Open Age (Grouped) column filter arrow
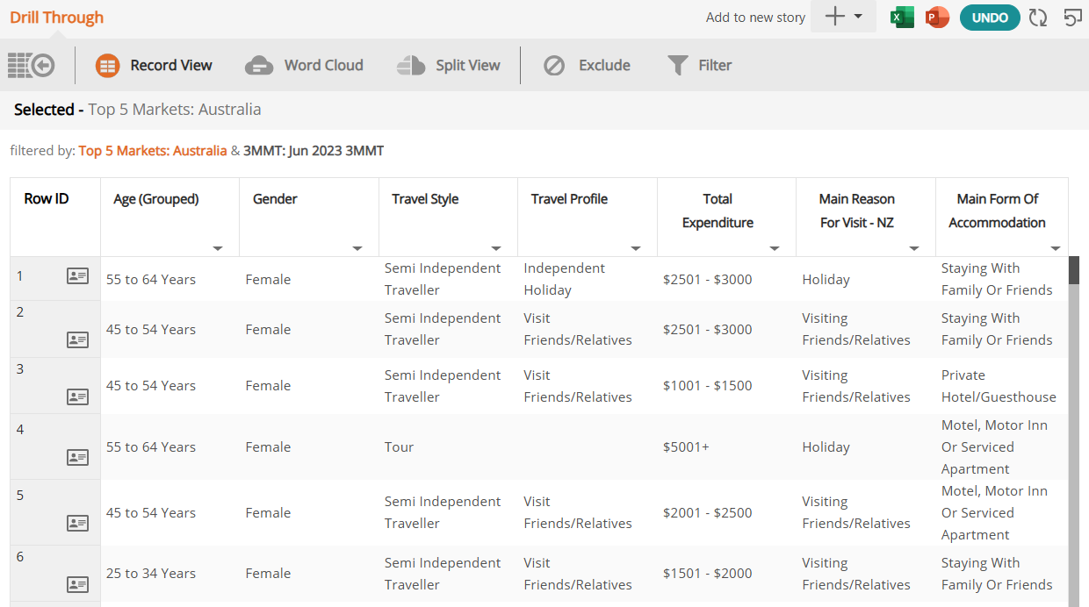The height and width of the screenshot is (607, 1089). 218,248
